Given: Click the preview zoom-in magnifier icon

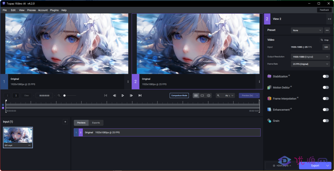Looking at the screenshot, I should (x=218, y=95).
